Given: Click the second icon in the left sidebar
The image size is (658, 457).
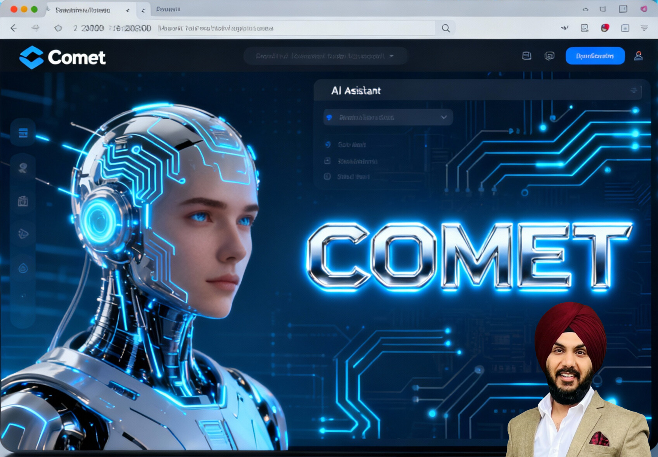Looking at the screenshot, I should tap(23, 167).
